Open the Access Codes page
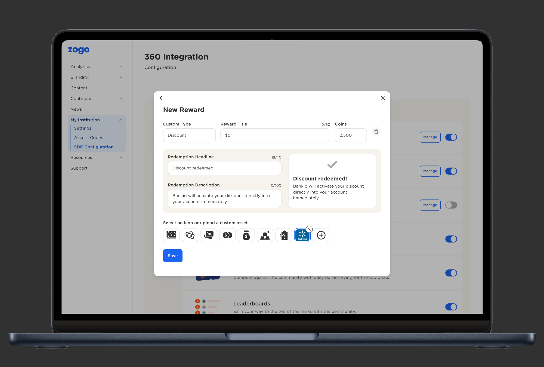The width and height of the screenshot is (544, 367). (x=88, y=138)
